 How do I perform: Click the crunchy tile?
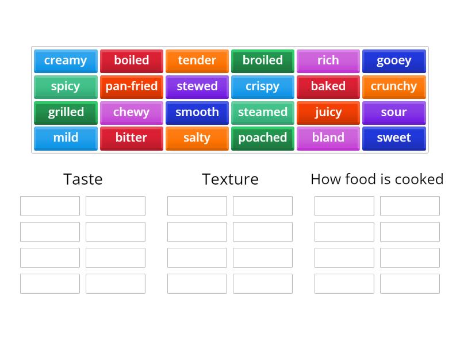click(x=394, y=87)
